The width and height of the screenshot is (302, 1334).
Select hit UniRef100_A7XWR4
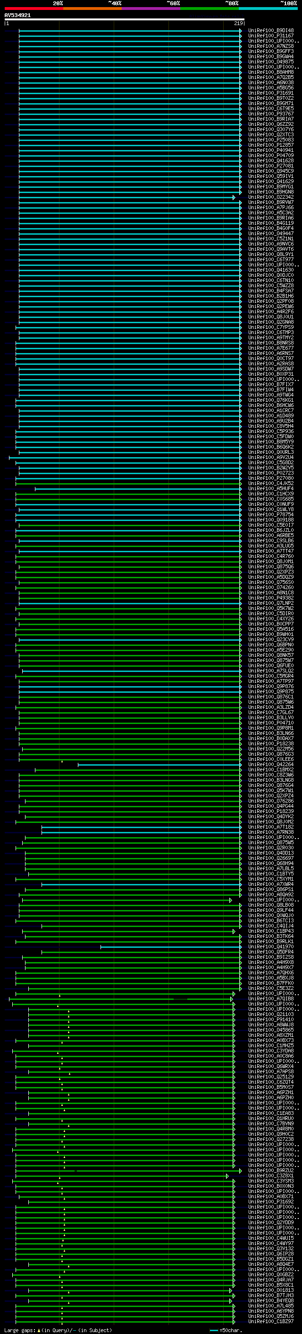pos(270,884)
